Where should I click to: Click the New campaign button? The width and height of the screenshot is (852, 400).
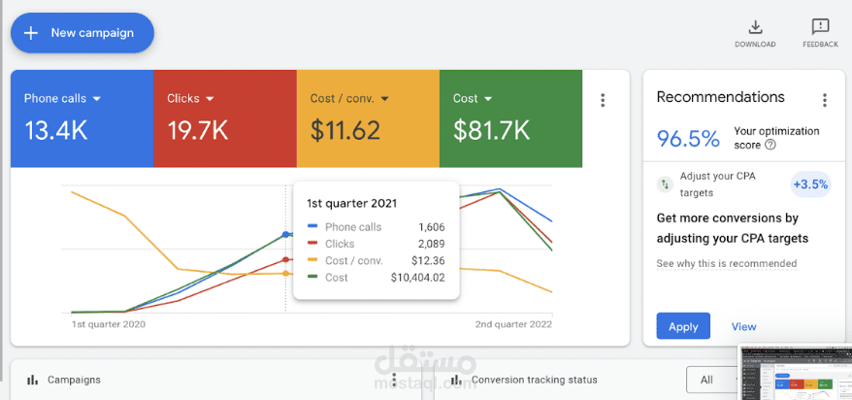click(82, 33)
